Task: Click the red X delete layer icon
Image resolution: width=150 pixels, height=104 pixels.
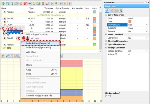Action: (25, 3)
